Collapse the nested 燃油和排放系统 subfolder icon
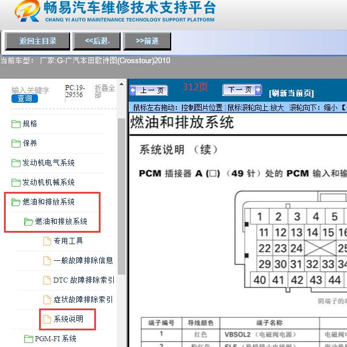Image resolution: width=347 pixels, height=347 pixels. point(29,222)
